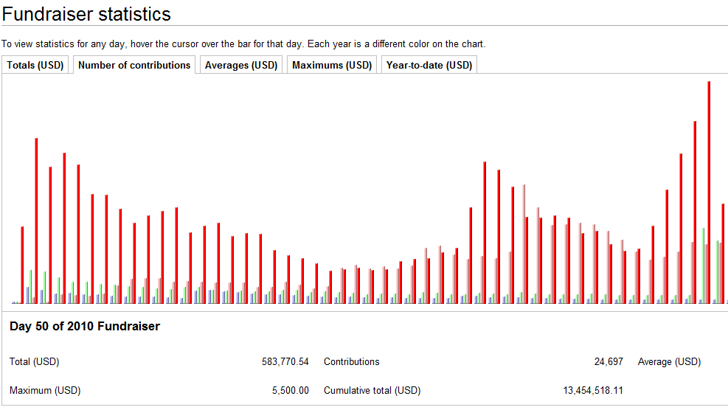This screenshot has height=410, width=728.
Task: View the Year-to-date (USD) tab
Action: click(429, 65)
